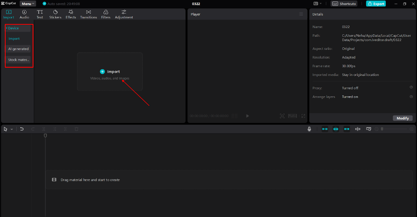This screenshot has height=217, width=417.
Task: Click the full screen player icon
Action: coord(303,116)
